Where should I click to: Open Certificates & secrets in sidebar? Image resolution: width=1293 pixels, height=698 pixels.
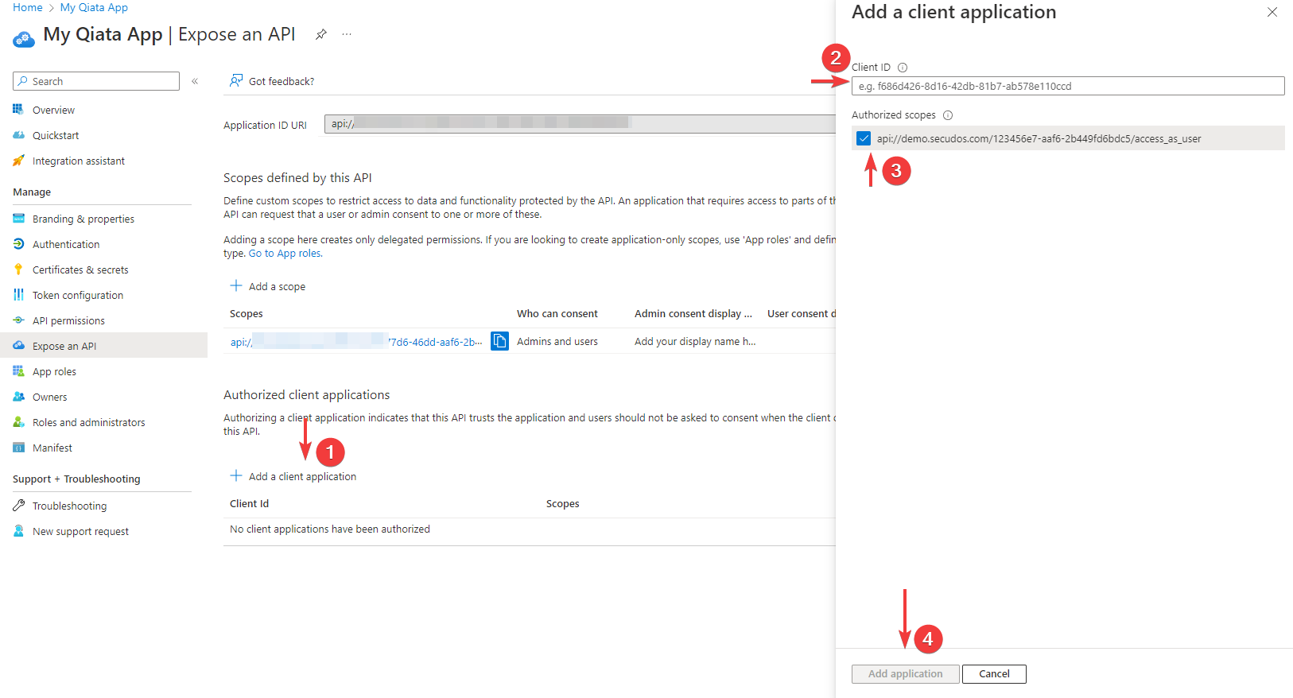tap(80, 270)
